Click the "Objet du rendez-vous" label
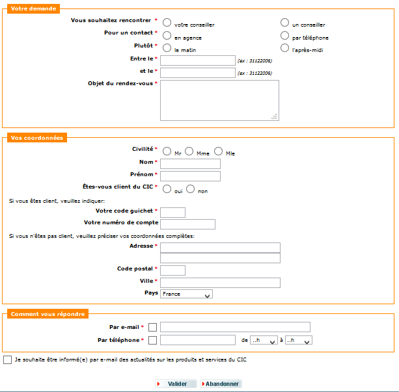399x392 pixels. (x=120, y=83)
